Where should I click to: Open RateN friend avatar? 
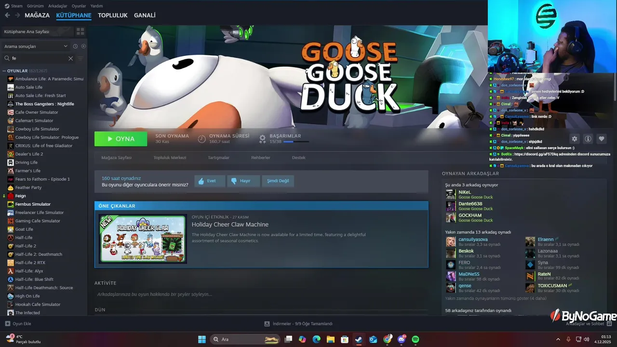coord(530,277)
